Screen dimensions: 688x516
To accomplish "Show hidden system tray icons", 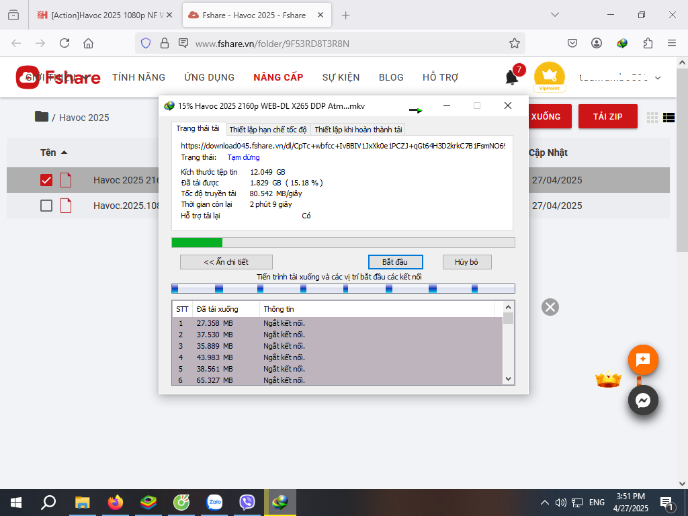I will click(x=544, y=503).
